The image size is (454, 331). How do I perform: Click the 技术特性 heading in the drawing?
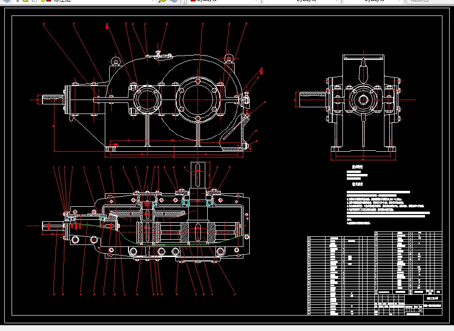tap(357, 167)
